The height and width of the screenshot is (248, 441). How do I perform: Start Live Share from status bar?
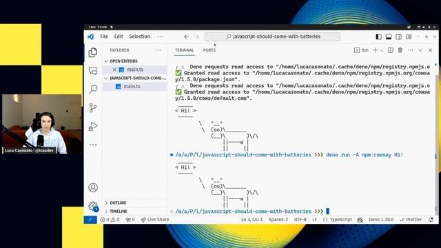click(155, 220)
